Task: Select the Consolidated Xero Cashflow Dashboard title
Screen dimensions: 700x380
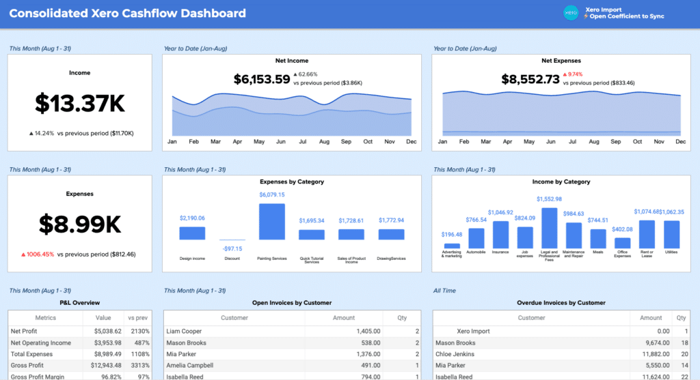Action: (x=128, y=14)
